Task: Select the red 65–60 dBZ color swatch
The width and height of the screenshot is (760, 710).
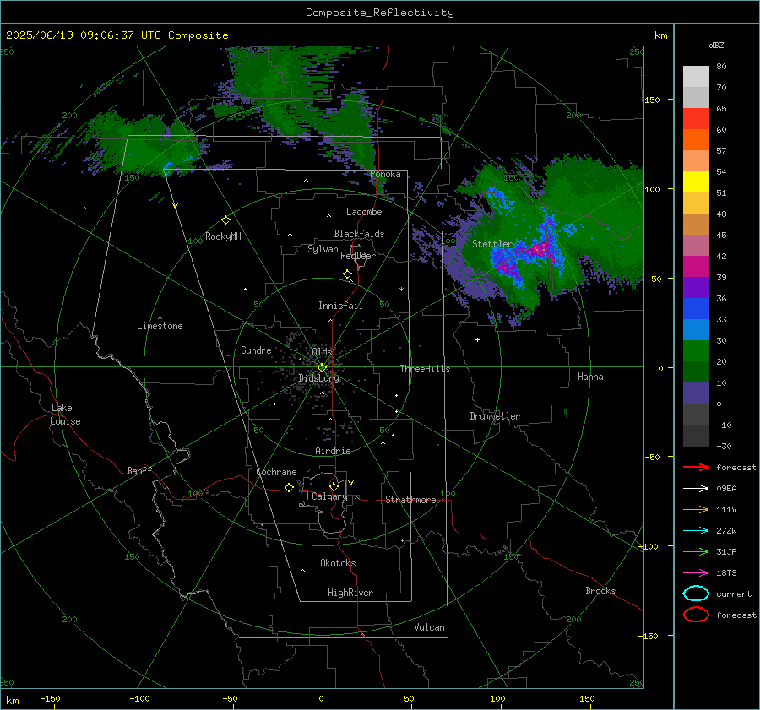Action: (696, 119)
